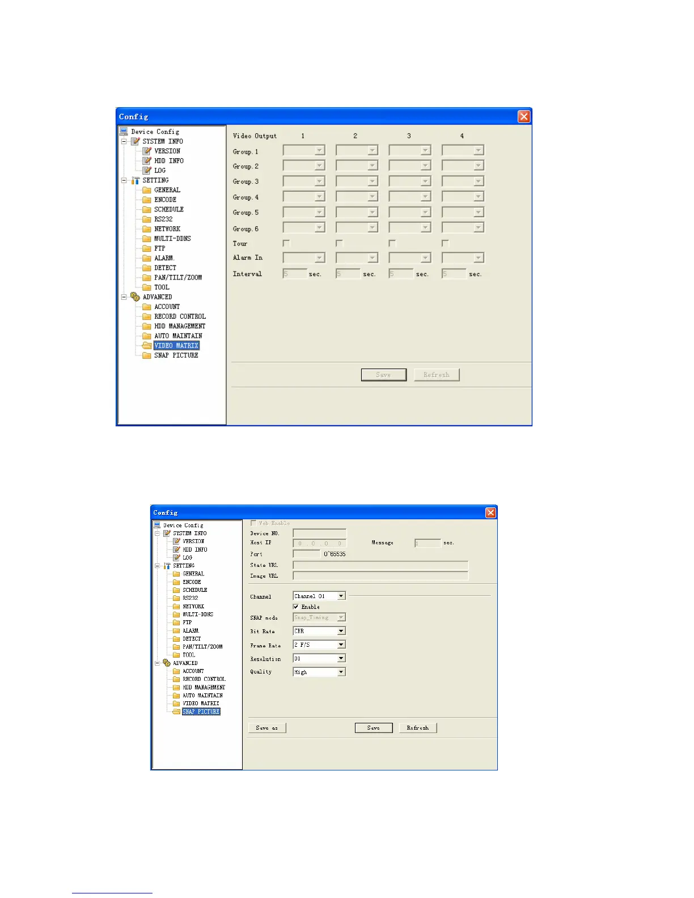Toggle Tour checkbox for video output 2

click(x=339, y=243)
